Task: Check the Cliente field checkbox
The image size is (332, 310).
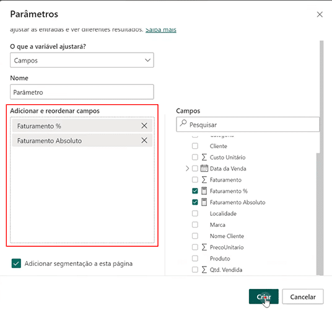Action: tap(194, 146)
